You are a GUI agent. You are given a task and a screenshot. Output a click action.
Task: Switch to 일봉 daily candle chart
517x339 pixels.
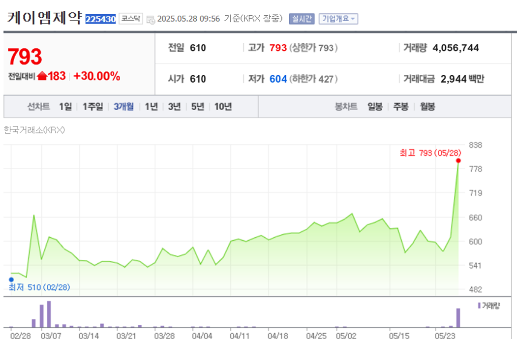pos(375,106)
